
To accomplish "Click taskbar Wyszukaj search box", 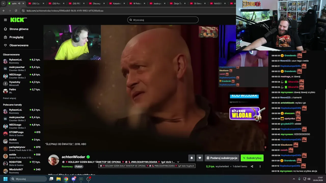I will pos(28,179).
